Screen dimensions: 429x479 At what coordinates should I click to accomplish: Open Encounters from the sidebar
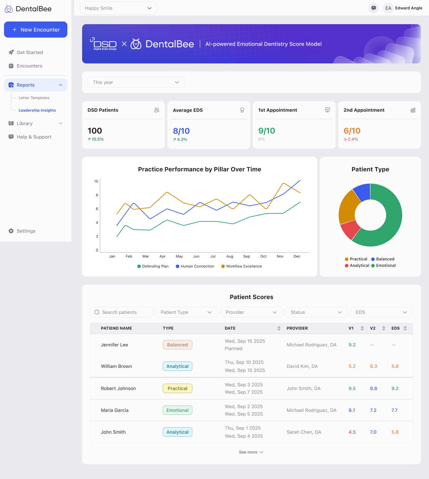(29, 66)
